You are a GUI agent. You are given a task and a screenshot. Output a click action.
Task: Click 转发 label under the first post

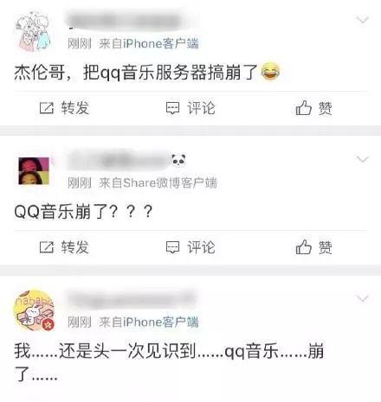(x=75, y=108)
